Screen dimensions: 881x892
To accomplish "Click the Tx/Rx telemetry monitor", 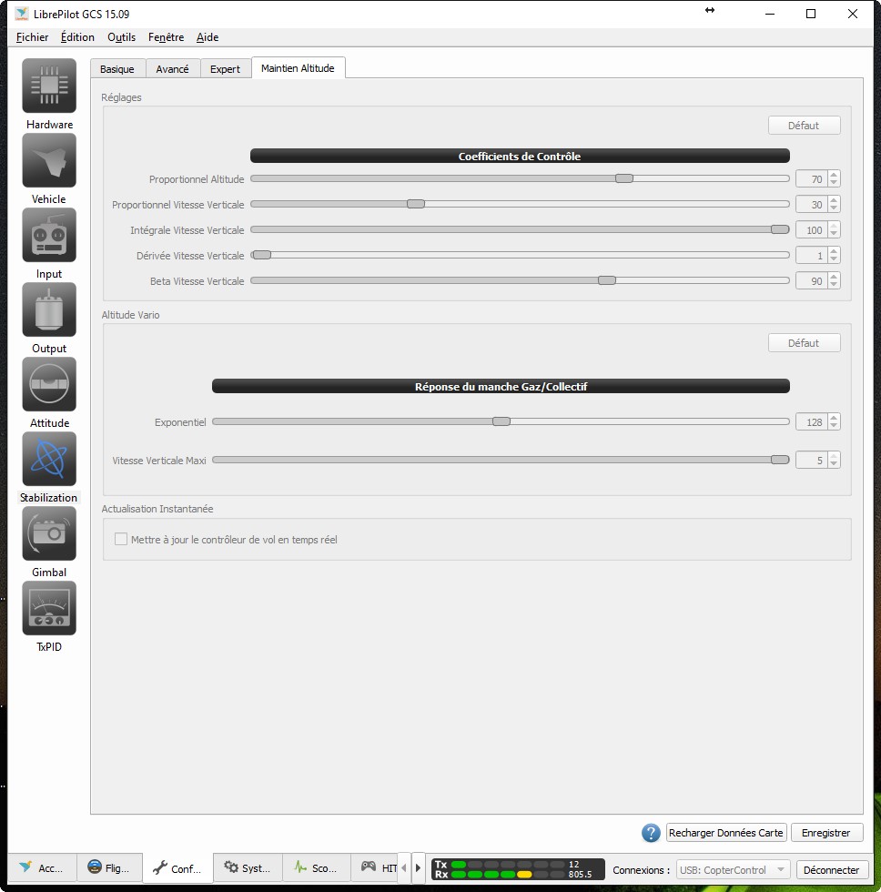I will pos(518,869).
